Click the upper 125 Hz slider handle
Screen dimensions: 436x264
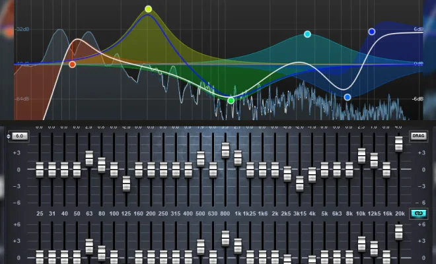[127, 183]
